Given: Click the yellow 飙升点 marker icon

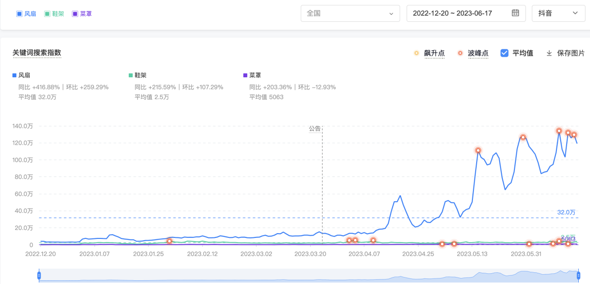Looking at the screenshot, I should tap(416, 53).
